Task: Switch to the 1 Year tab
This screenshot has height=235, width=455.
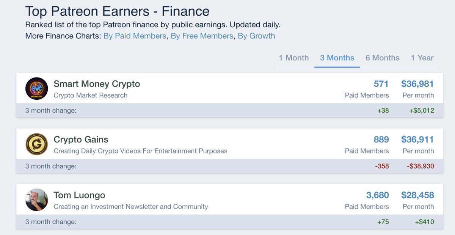Action: tap(422, 58)
